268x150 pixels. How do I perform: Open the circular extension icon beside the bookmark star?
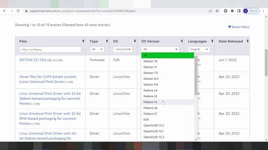pos(225,11)
